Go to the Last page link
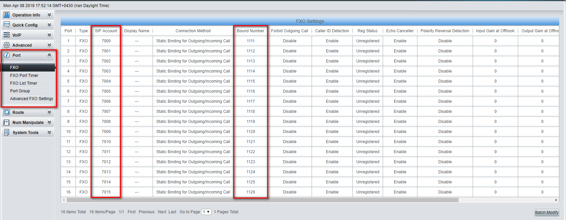 (172, 212)
